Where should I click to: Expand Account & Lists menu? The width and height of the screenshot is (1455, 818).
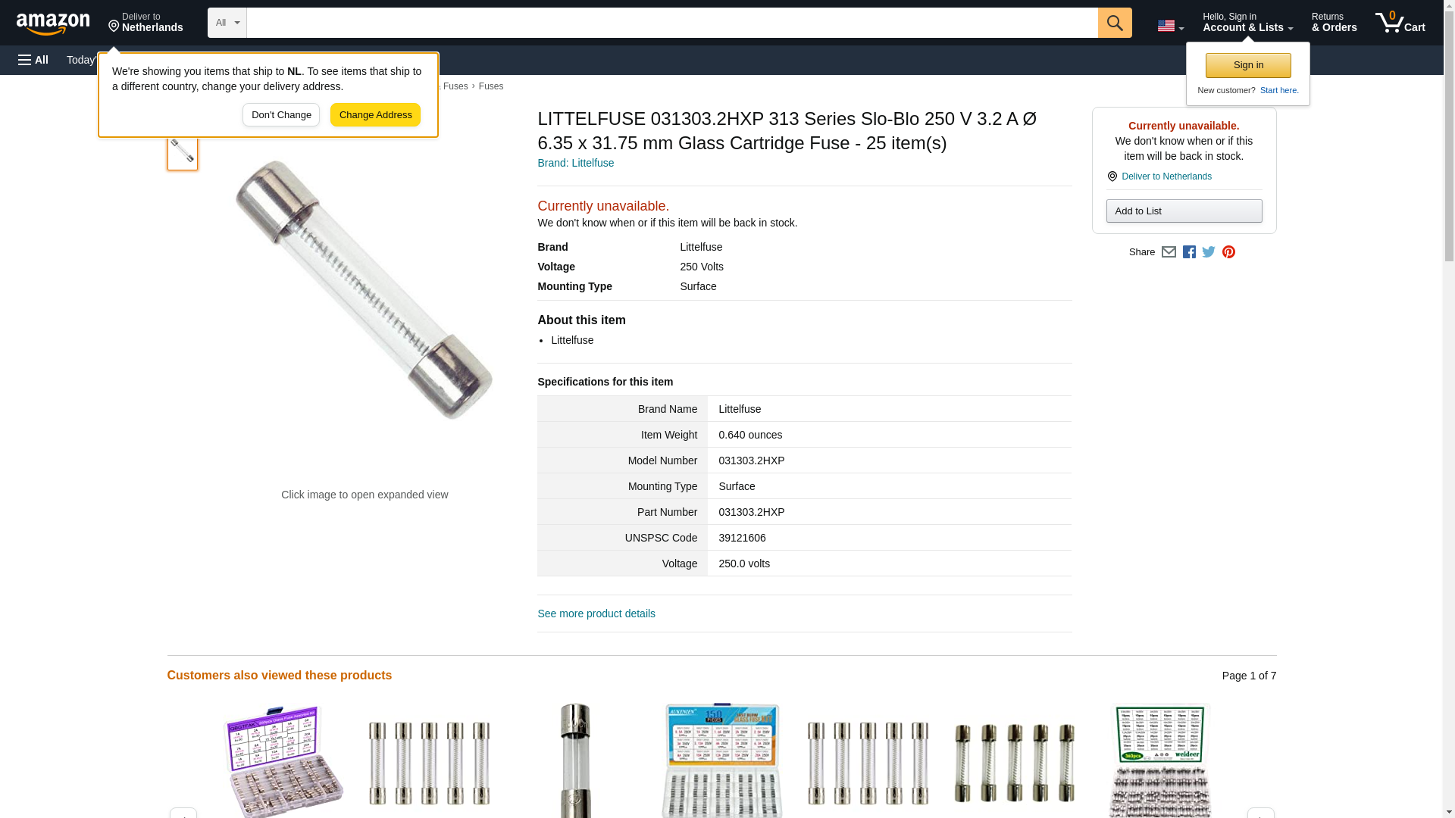coord(1247,23)
